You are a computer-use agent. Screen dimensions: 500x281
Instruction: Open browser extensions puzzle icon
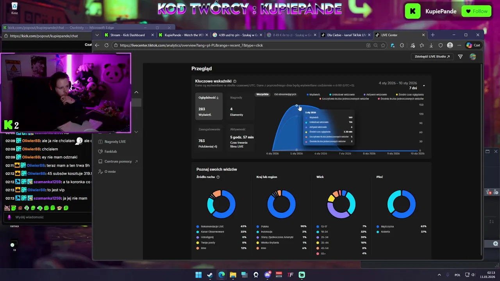[402, 45]
